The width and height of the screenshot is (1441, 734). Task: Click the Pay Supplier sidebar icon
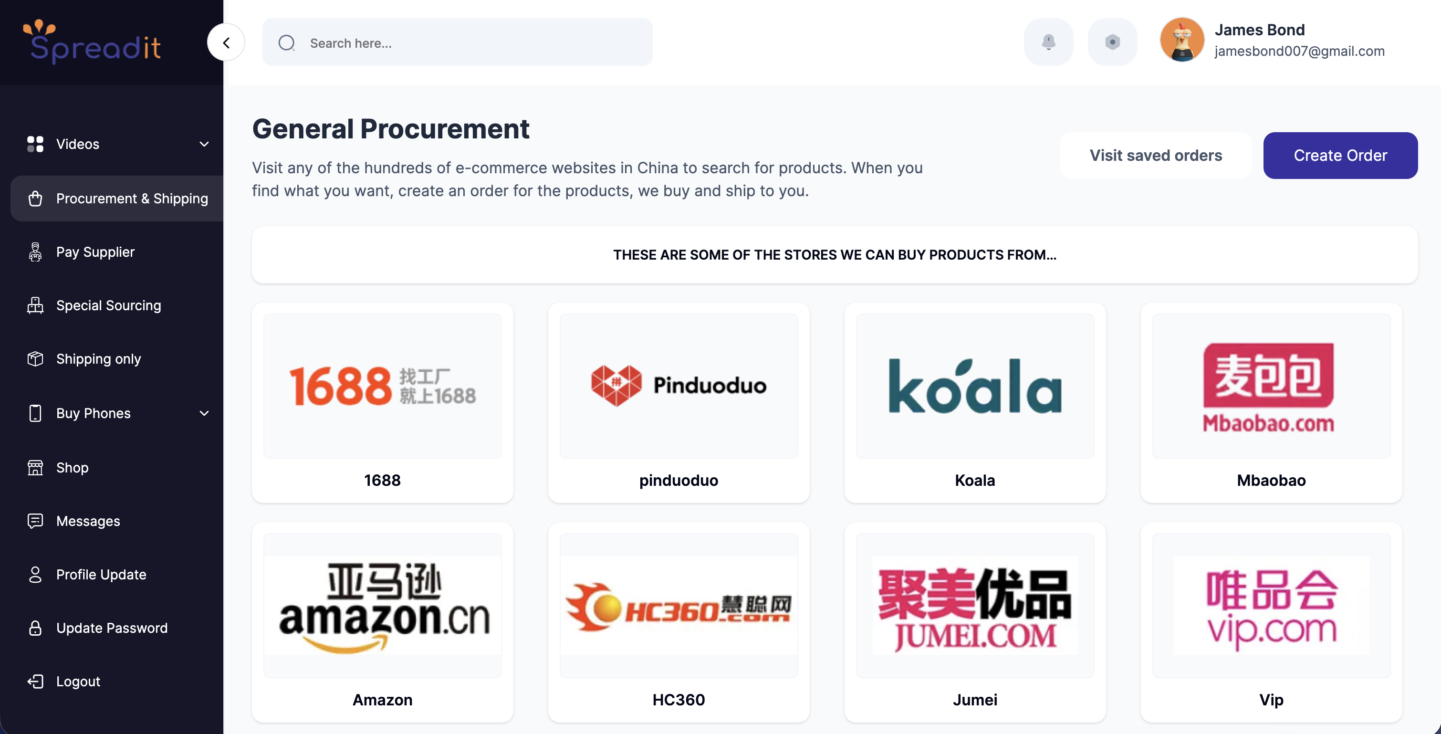click(35, 252)
